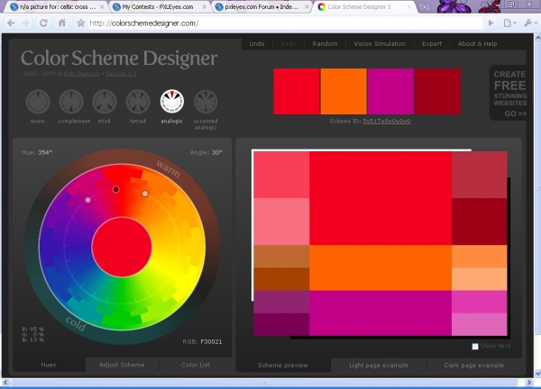Switch to the Adjust Scheme tab
Screen dimensions: 541x389
coord(122,365)
